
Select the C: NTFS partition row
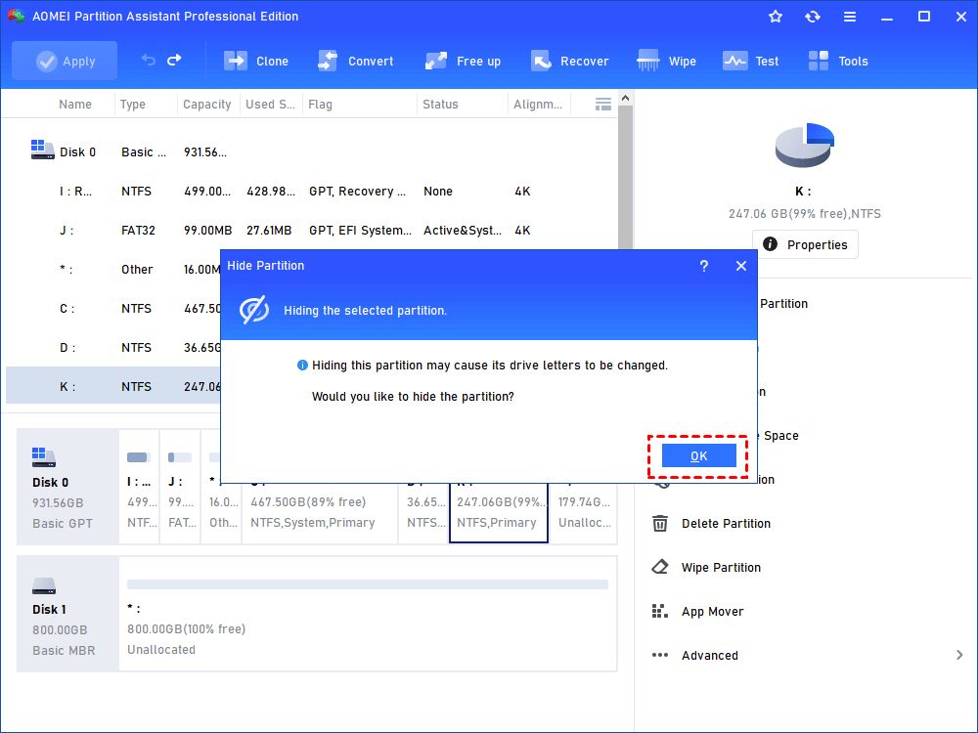[112, 309]
